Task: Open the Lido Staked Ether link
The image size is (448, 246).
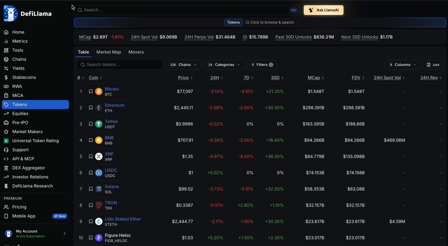Action: (123, 219)
